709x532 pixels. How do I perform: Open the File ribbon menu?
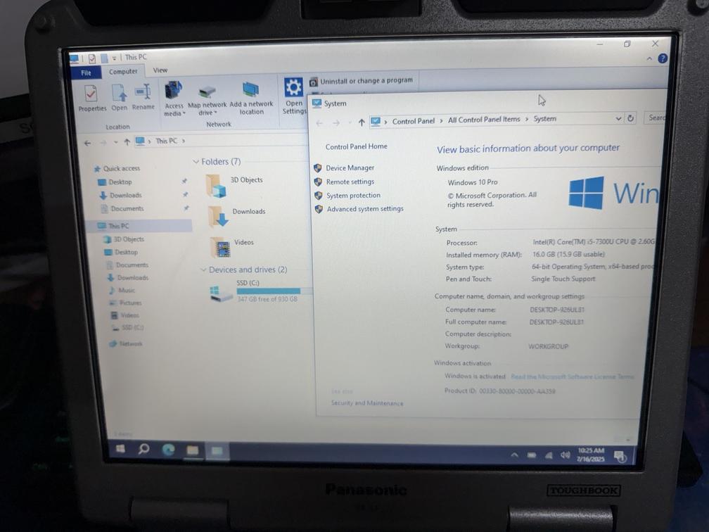(86, 72)
